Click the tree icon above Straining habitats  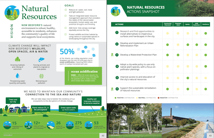point(17,59)
